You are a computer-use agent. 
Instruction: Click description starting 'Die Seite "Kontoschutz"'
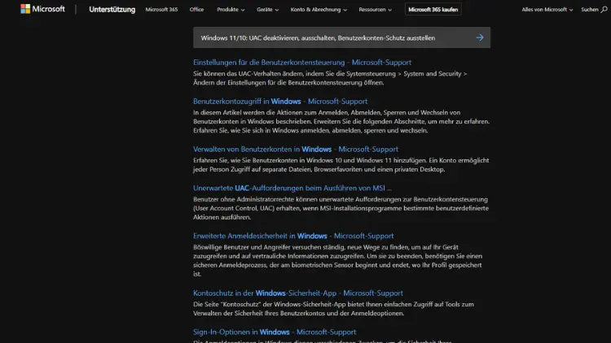333,309
